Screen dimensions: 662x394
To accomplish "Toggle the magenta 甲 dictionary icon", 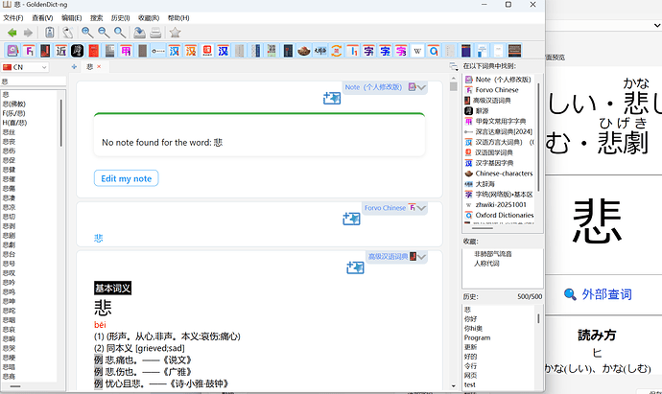I will point(126,51).
